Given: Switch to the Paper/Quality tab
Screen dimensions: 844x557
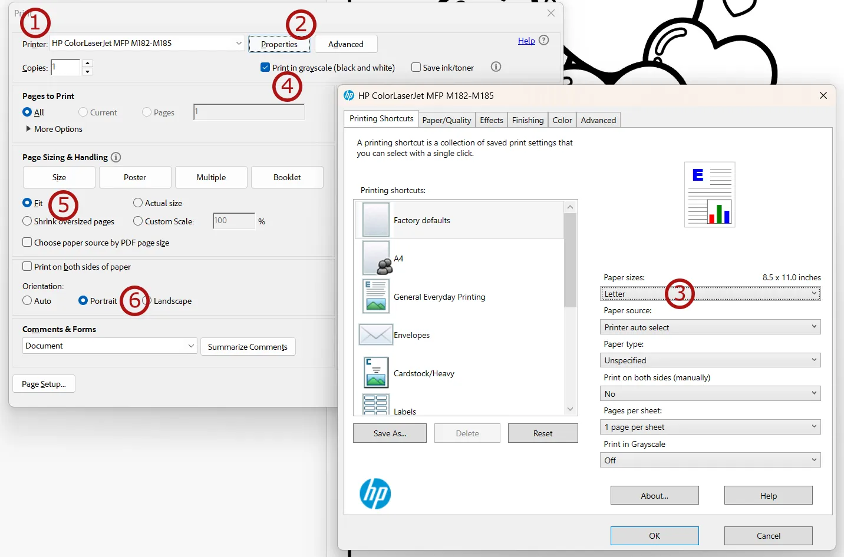Looking at the screenshot, I should point(446,120).
